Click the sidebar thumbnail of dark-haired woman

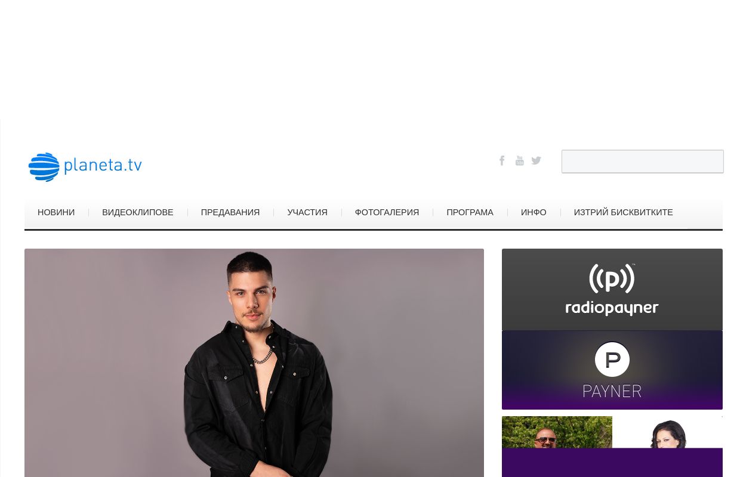tap(667, 432)
